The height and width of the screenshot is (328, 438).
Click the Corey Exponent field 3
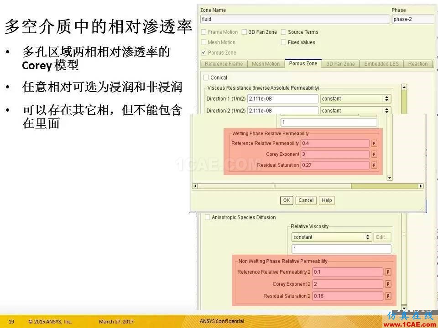pyautogui.click(x=335, y=154)
